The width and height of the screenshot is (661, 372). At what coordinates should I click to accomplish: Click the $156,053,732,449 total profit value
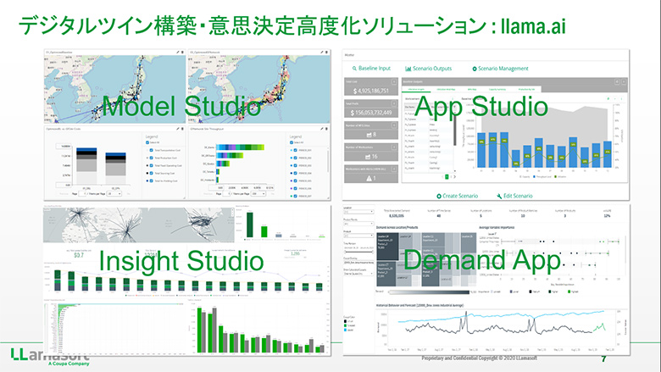pos(371,113)
